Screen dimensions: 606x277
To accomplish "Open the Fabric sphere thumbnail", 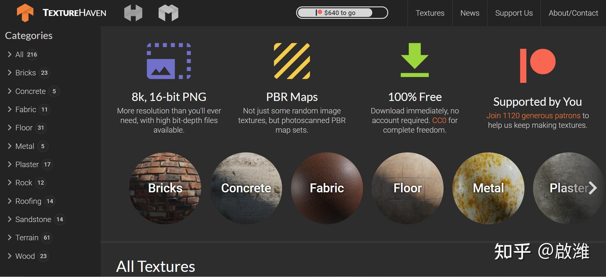I will [x=327, y=188].
